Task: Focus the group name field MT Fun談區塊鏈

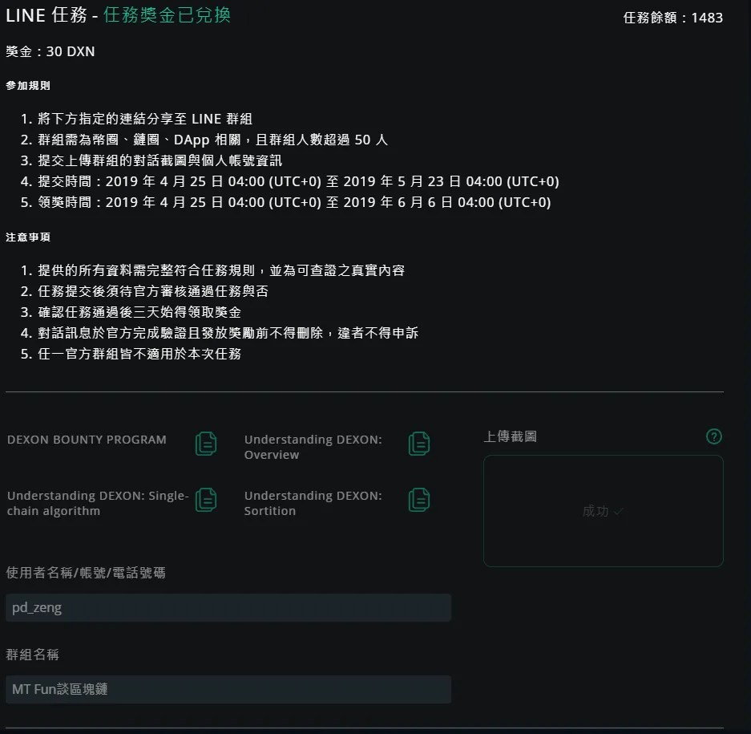Action: [x=228, y=689]
